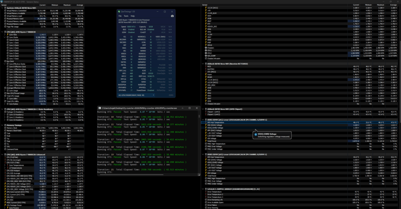Screen dimensions: 401x209
Task: Click the y-cruncher console window icon
Action: (99, 108)
